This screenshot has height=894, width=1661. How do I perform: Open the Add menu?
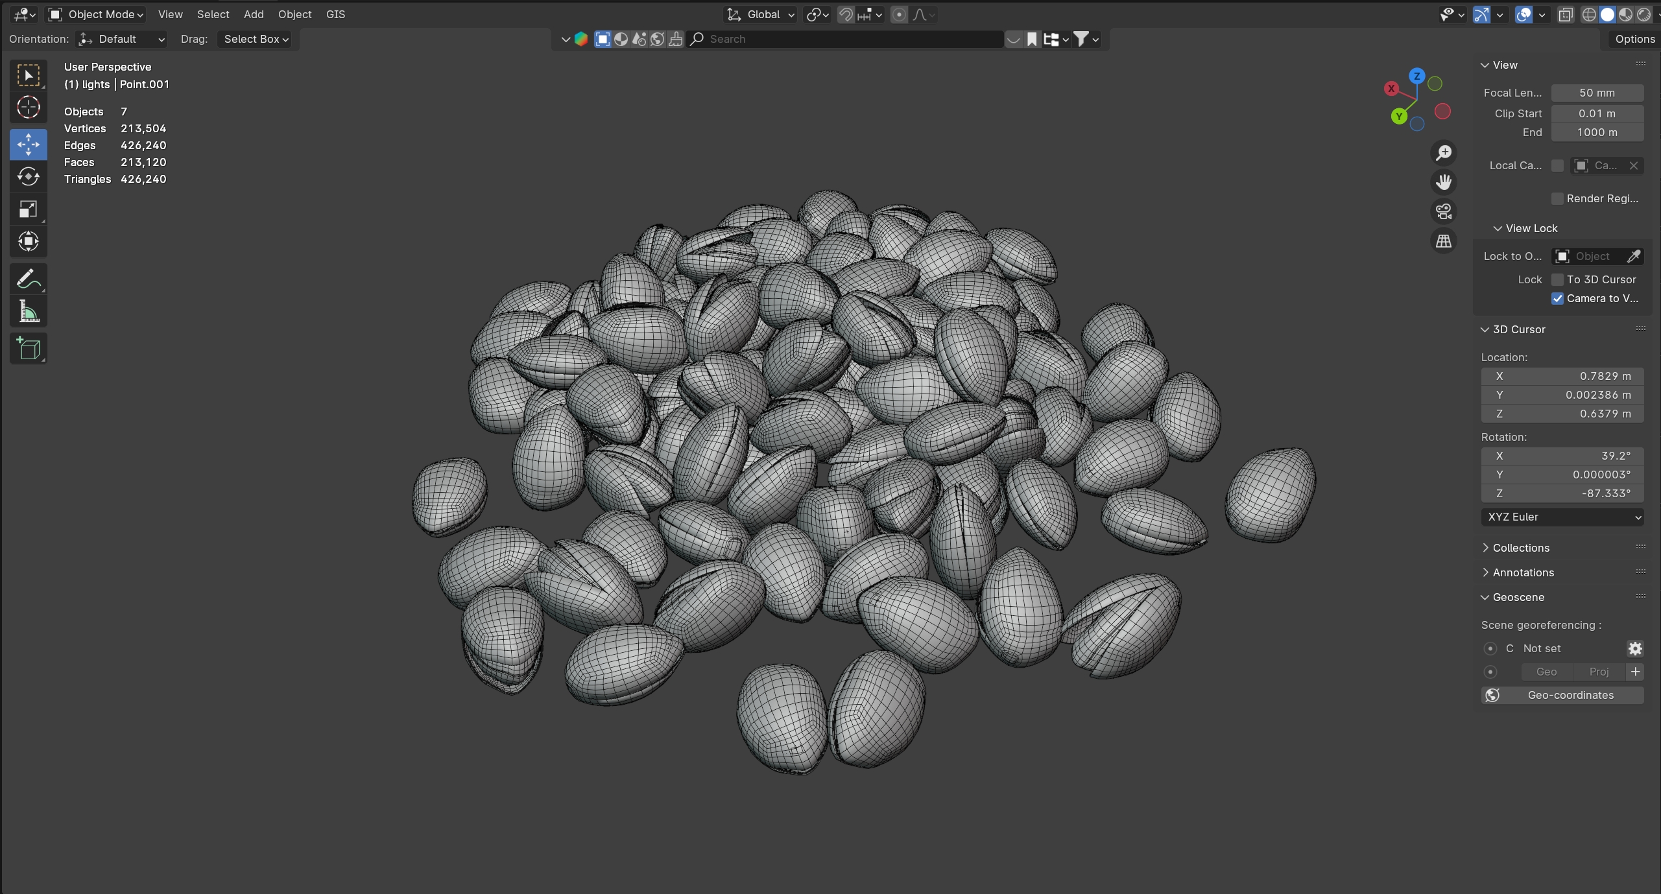tap(253, 14)
